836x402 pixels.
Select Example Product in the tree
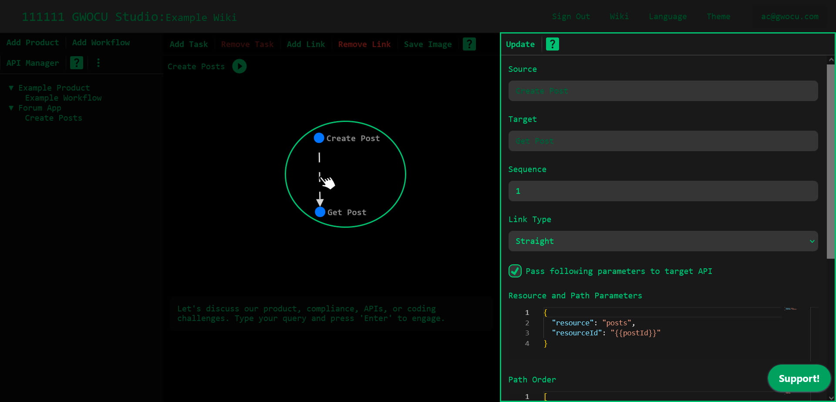pos(54,88)
